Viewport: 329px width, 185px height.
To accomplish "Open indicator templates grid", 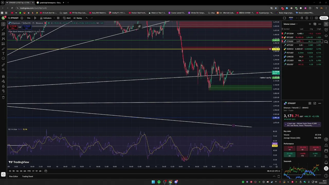I will (58, 18).
